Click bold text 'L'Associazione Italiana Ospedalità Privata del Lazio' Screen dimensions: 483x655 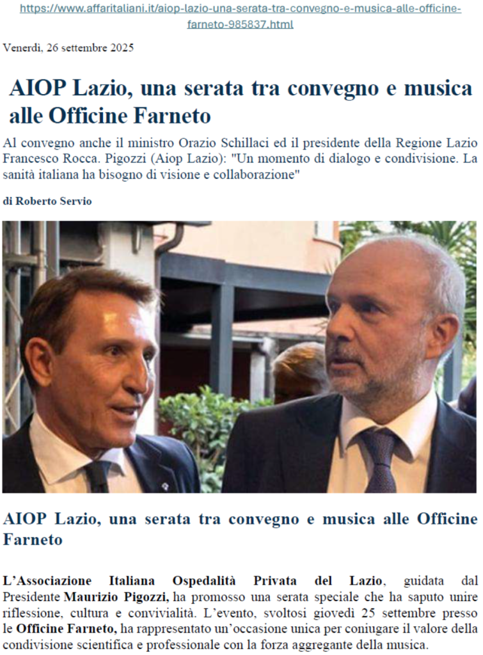pos(193,581)
